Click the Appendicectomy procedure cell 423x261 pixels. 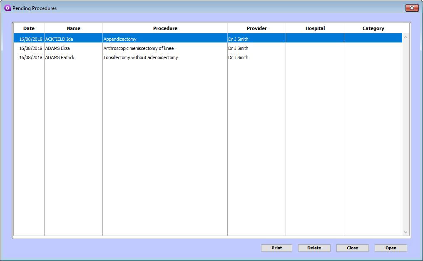click(121, 38)
